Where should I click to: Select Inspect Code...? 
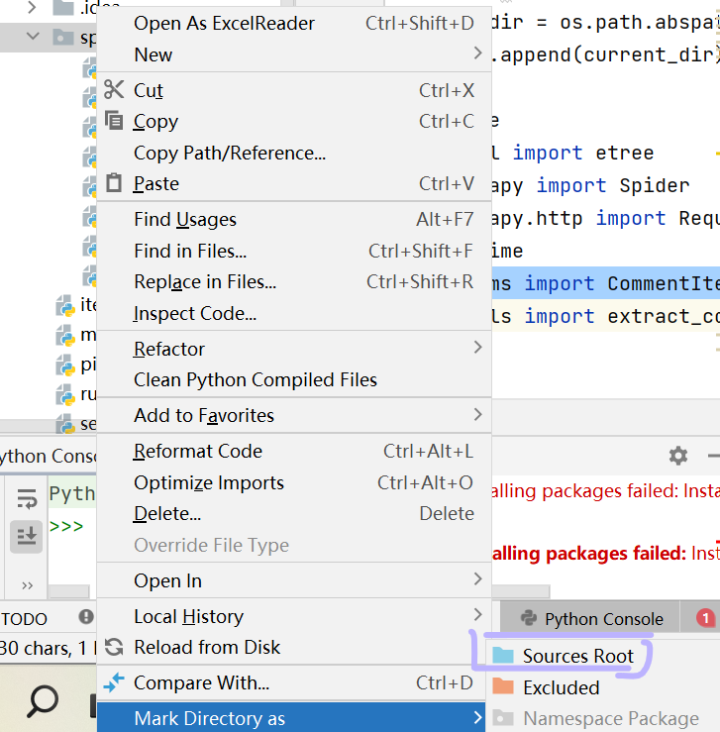coord(294,313)
